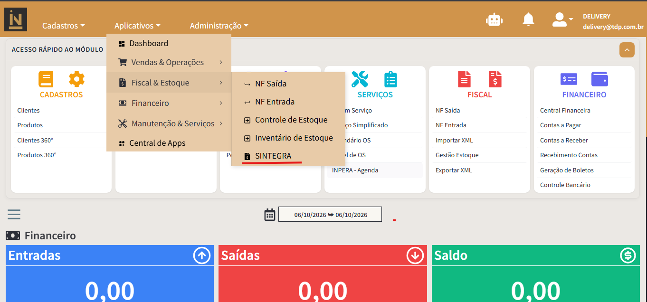Open Central de Apps menu item
The width and height of the screenshot is (647, 302).
pos(169,143)
